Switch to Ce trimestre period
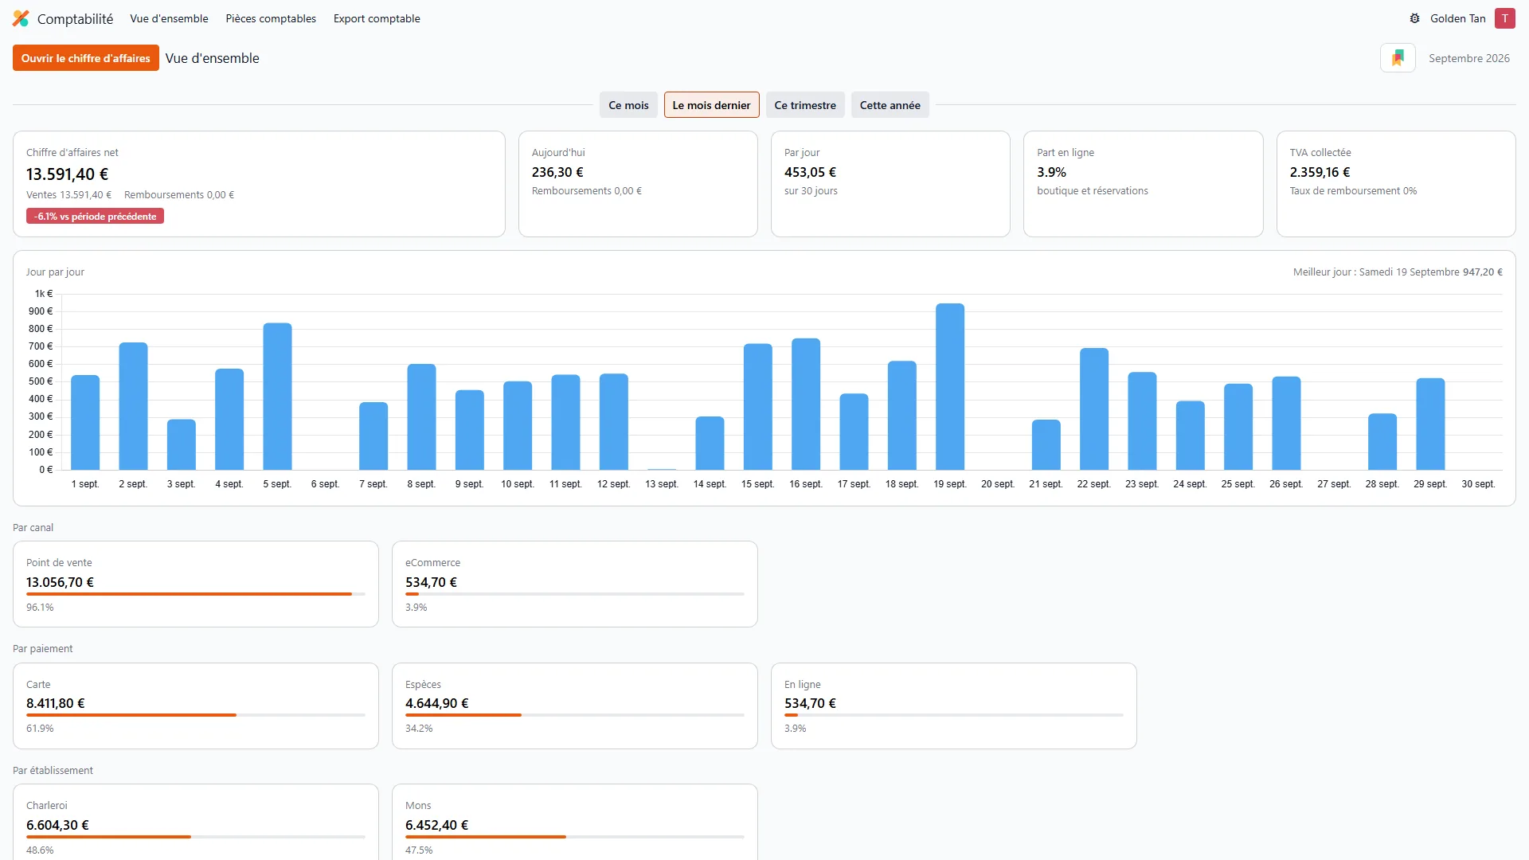Screen dimensions: 1529x860 805,105
